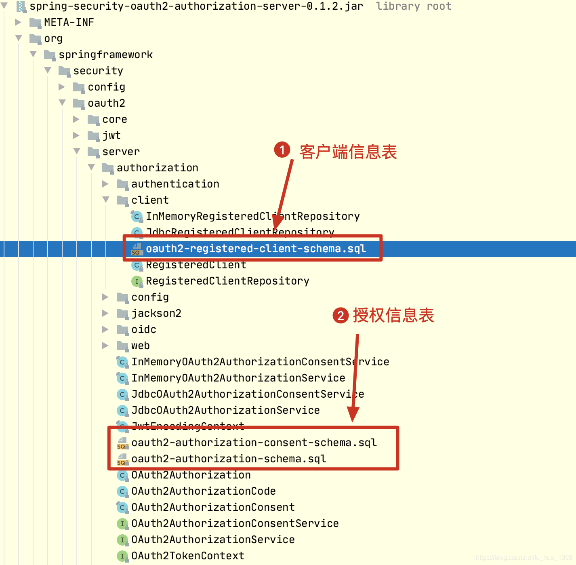This screenshot has height=565, width=576.
Task: Select the META-INF folder label
Action: 69,22
